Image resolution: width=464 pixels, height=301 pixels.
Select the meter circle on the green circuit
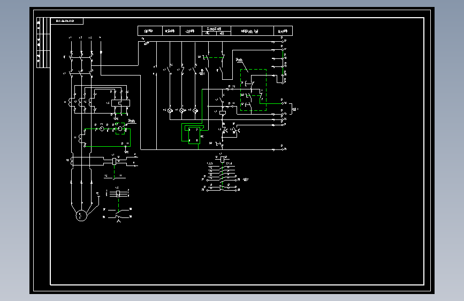[x=102, y=129]
